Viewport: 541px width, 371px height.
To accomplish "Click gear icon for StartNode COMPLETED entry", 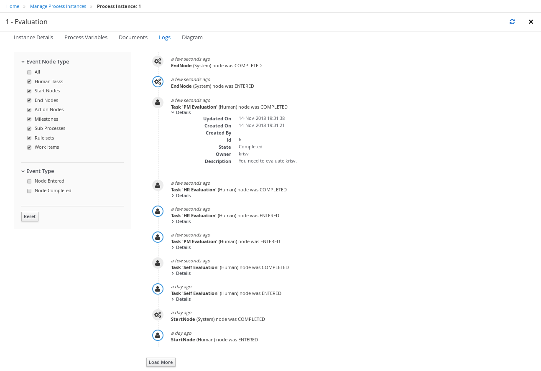I will click(158, 315).
